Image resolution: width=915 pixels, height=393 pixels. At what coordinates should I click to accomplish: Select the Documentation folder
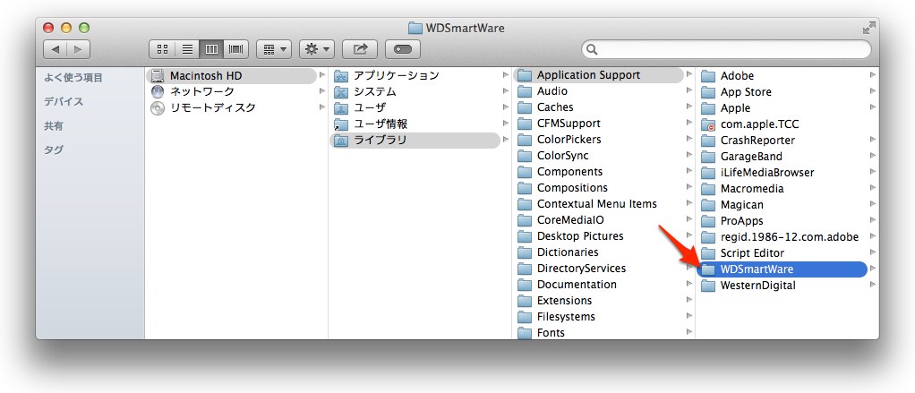point(599,285)
